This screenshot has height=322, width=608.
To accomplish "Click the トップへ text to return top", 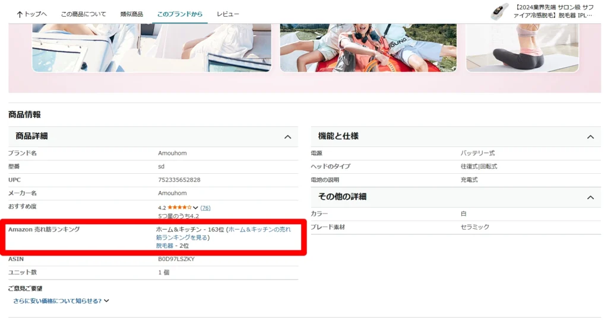I will (36, 14).
